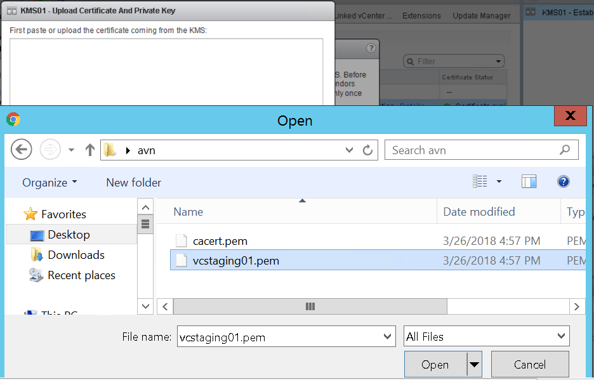This screenshot has width=594, height=380.
Task: Click help icon in vSphere panel
Action: [x=371, y=48]
